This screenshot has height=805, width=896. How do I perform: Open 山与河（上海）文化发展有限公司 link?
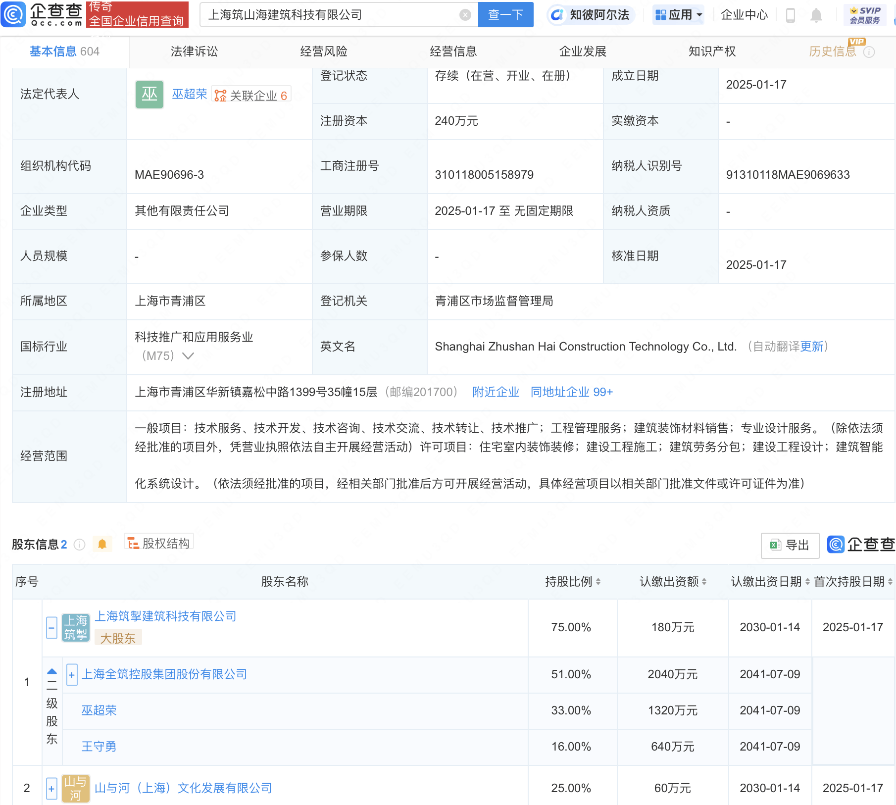pyautogui.click(x=183, y=788)
